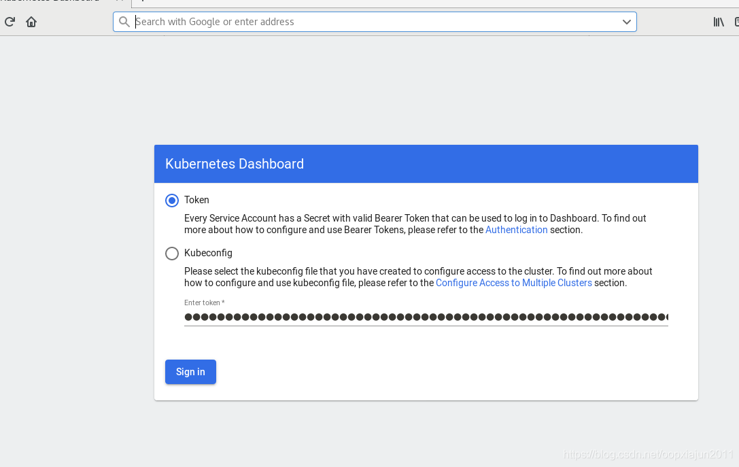The width and height of the screenshot is (739, 467).
Task: Click the Kubeconfig option label
Action: [208, 253]
